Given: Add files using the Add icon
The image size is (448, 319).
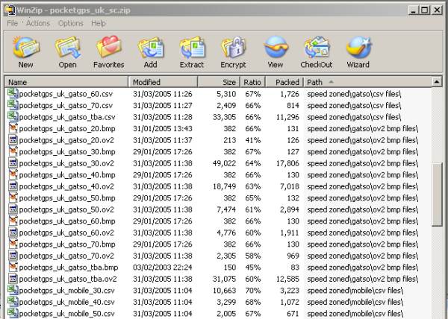Looking at the screenshot, I should tap(150, 48).
